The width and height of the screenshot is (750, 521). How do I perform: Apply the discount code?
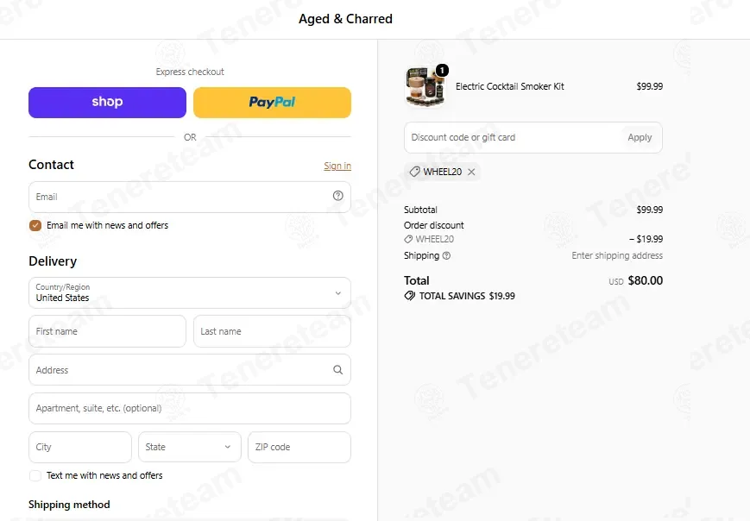point(640,138)
